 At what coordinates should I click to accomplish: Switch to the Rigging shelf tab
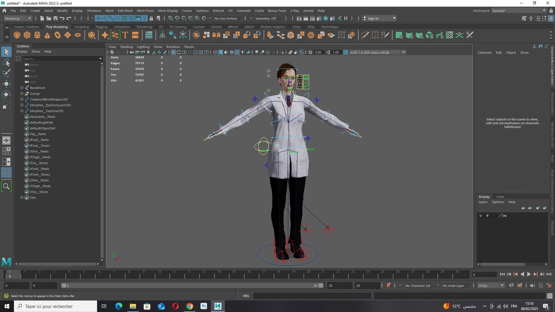(101, 27)
